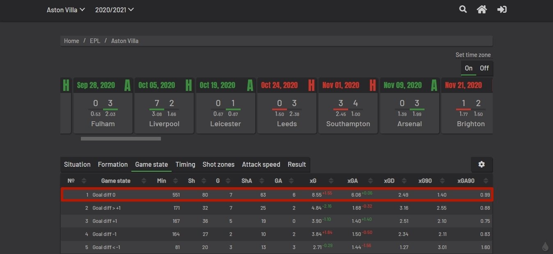Screen dimensions: 553x254
Task: Click the Home breadcrumb link
Action: pyautogui.click(x=71, y=41)
